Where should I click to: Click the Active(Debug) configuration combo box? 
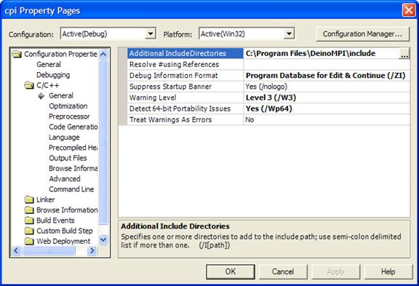point(108,34)
